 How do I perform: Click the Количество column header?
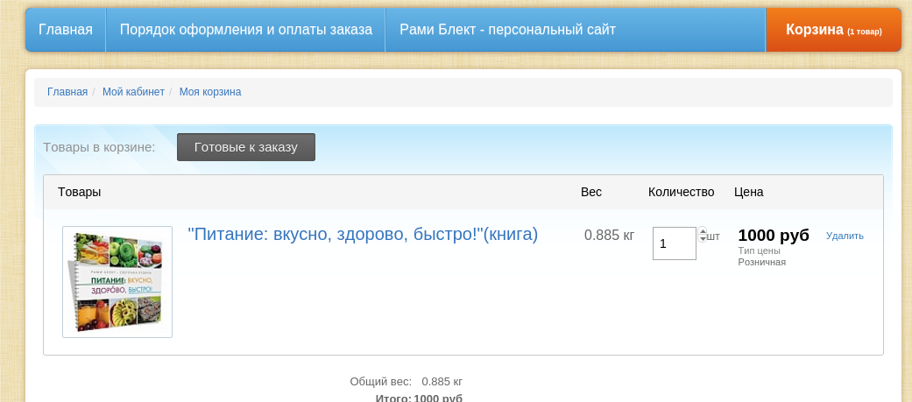coord(681,192)
